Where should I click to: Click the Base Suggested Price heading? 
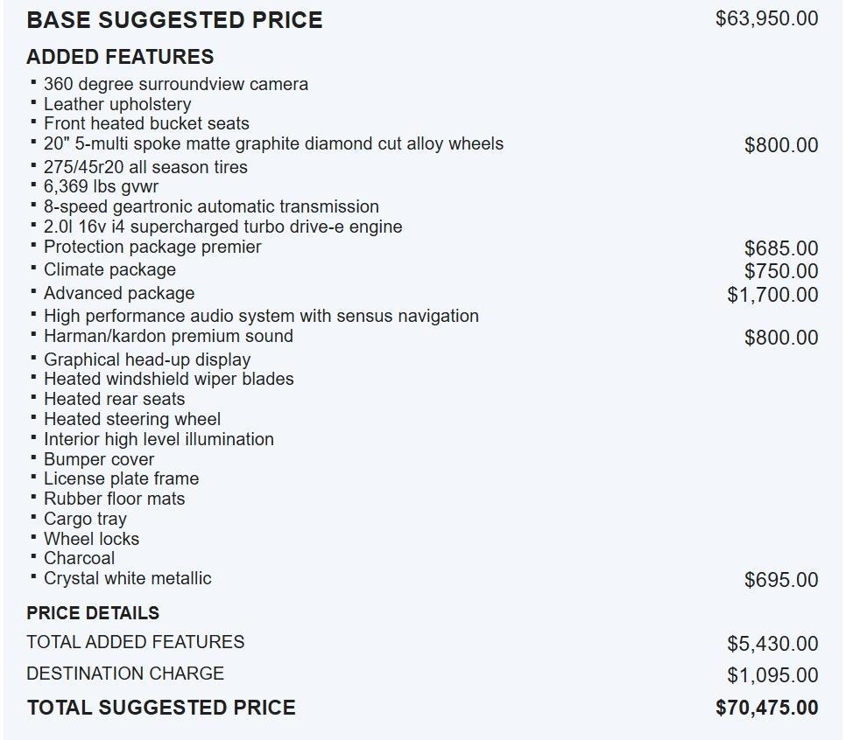174,20
